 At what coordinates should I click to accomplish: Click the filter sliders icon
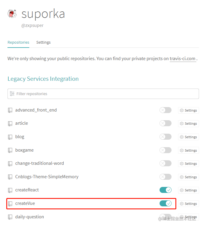click(12, 94)
